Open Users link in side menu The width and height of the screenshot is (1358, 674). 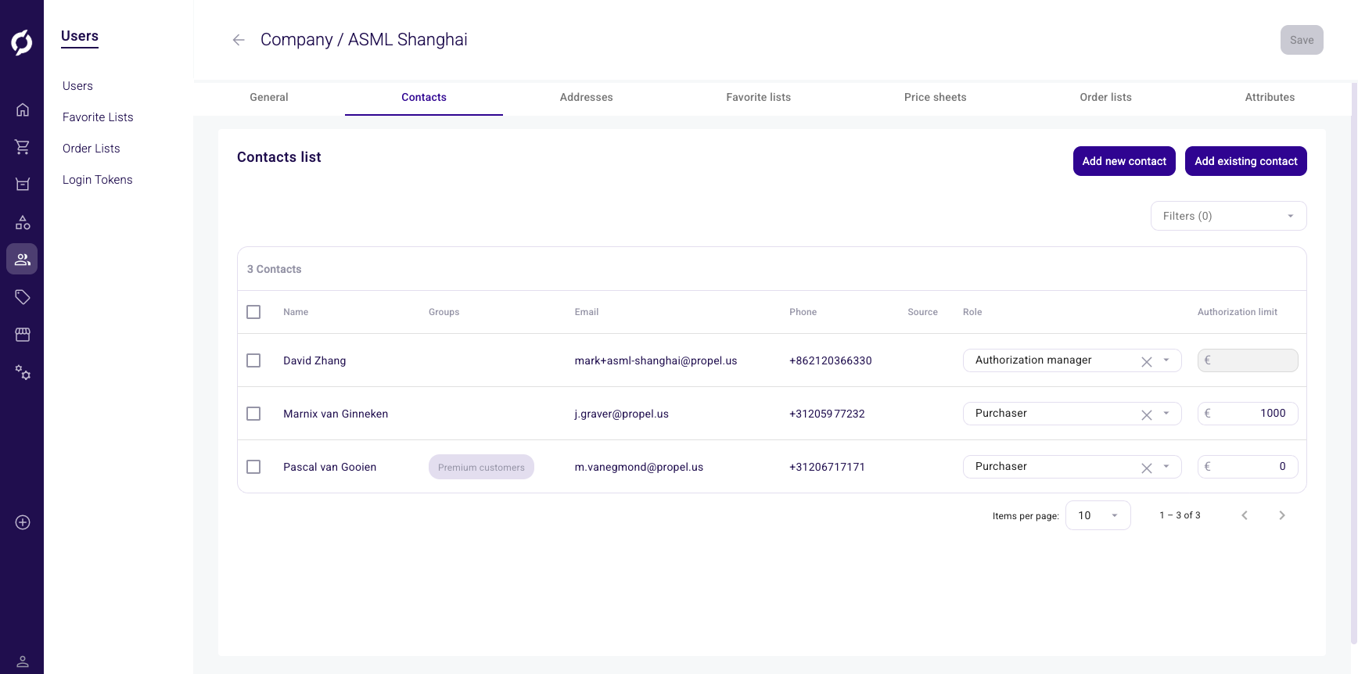77,86
